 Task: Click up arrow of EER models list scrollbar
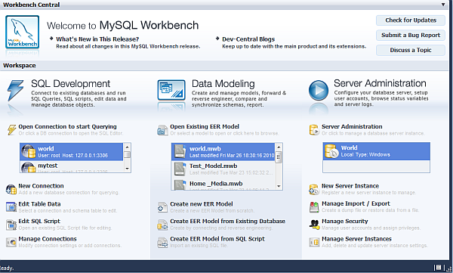(x=279, y=147)
